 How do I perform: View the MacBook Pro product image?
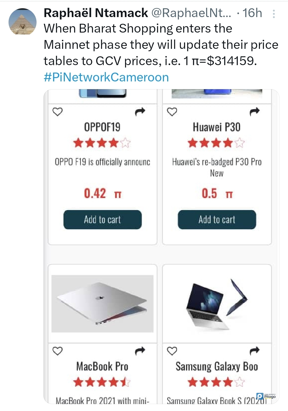click(102, 303)
